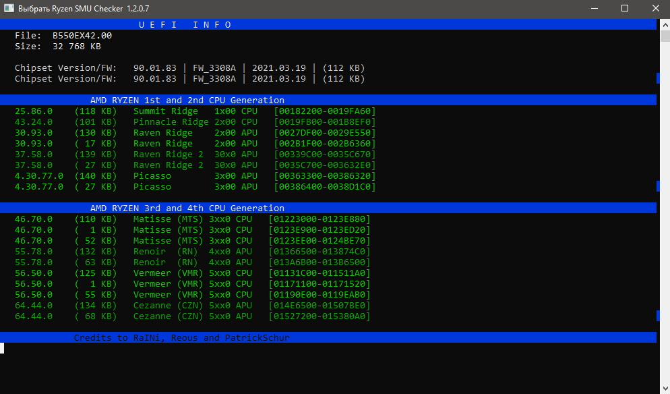Screen dimensions: 670x394
Task: Click the Pinnacle Ridge row name
Action: (x=171, y=122)
